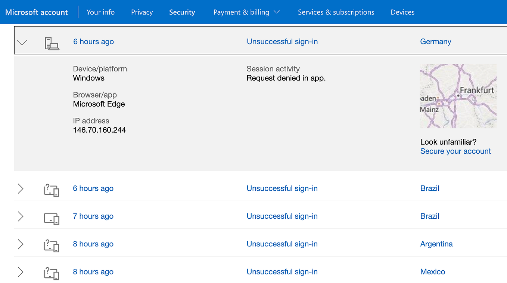Viewport: 507px width, 283px height.
Task: Go to the Your info tab
Action: point(100,12)
